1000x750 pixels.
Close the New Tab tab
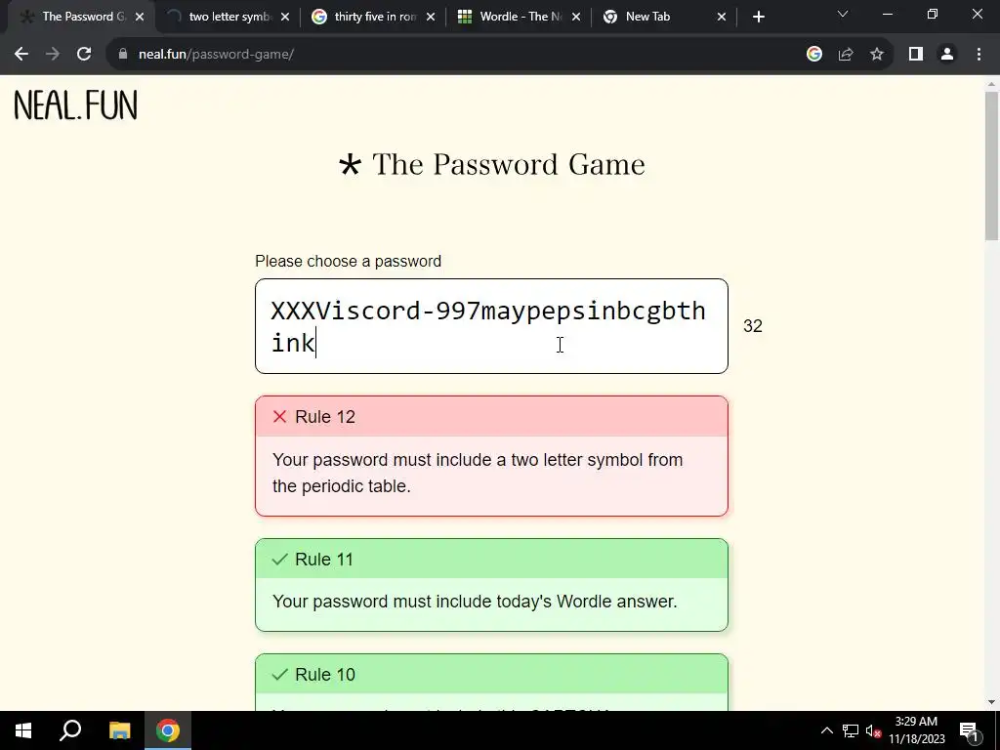722,17
